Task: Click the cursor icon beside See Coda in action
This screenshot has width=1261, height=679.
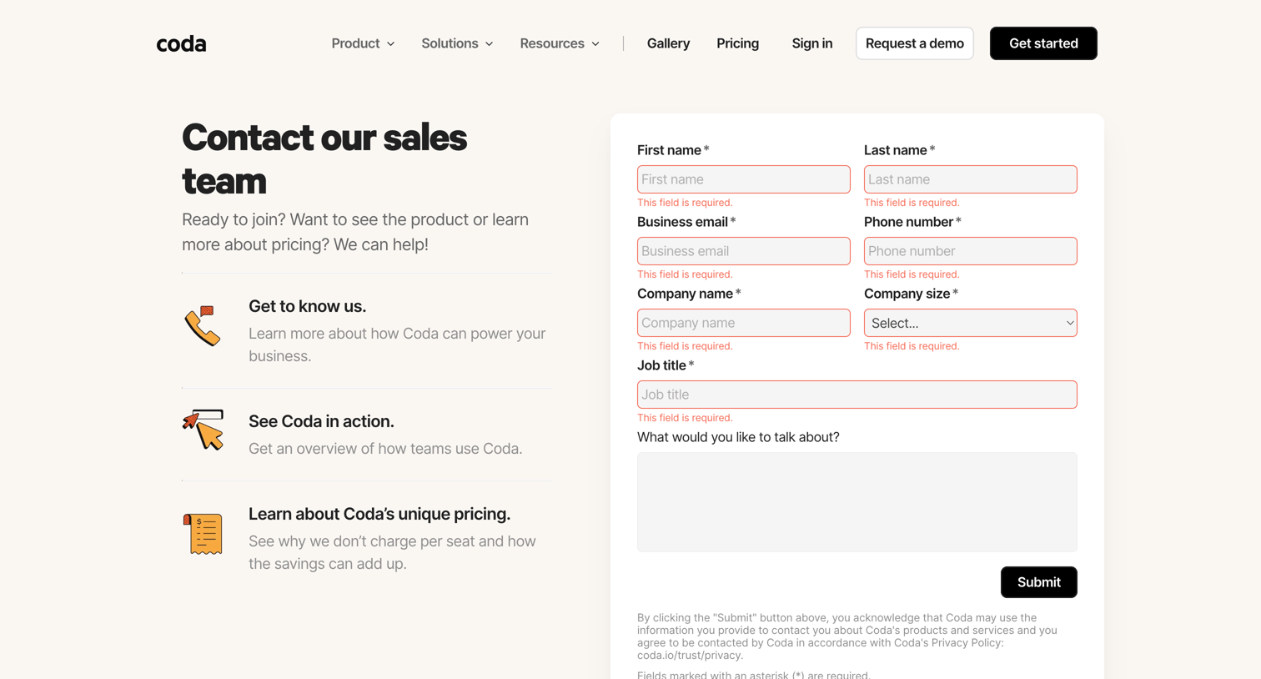Action: (x=203, y=430)
